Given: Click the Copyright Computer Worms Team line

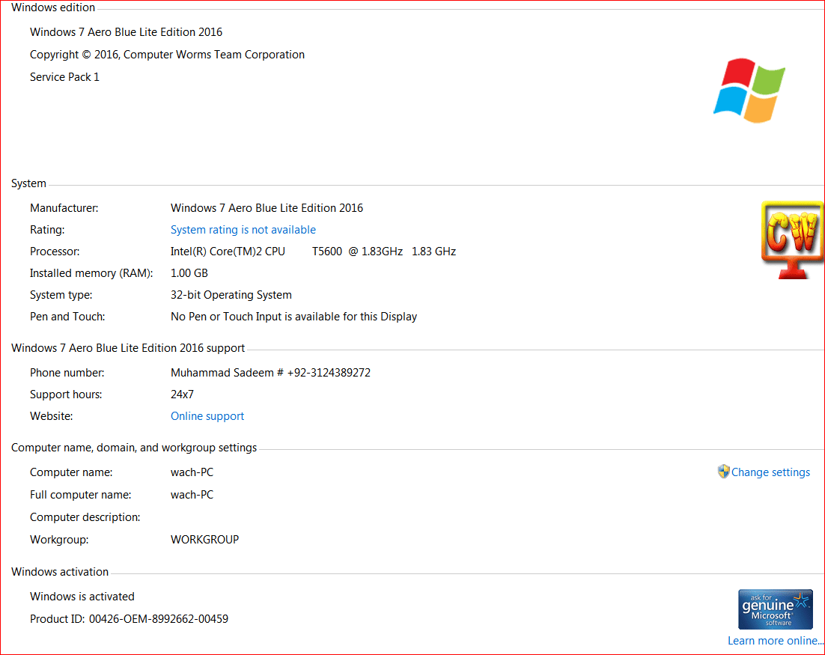Looking at the screenshot, I should click(x=167, y=55).
